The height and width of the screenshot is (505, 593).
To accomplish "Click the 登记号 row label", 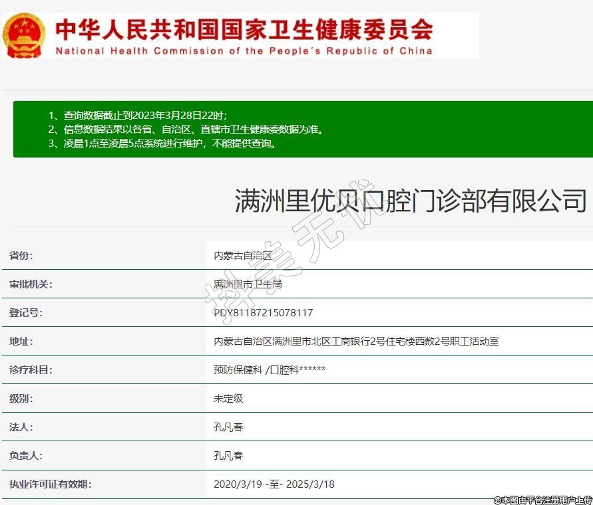I will [x=26, y=313].
